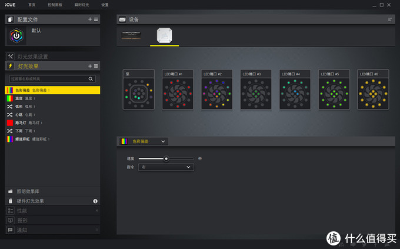This screenshot has height=249, width=400.
Task: Select the LED端口 #4 fan
Action: pos(295,89)
